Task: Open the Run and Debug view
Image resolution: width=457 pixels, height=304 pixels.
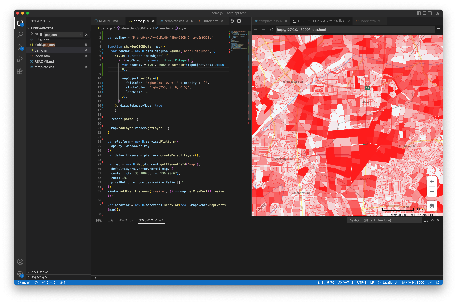Action: coord(20,59)
